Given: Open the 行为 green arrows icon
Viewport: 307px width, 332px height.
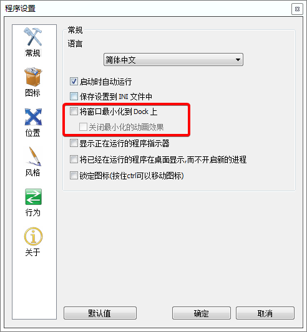Looking at the screenshot, I should [33, 197].
